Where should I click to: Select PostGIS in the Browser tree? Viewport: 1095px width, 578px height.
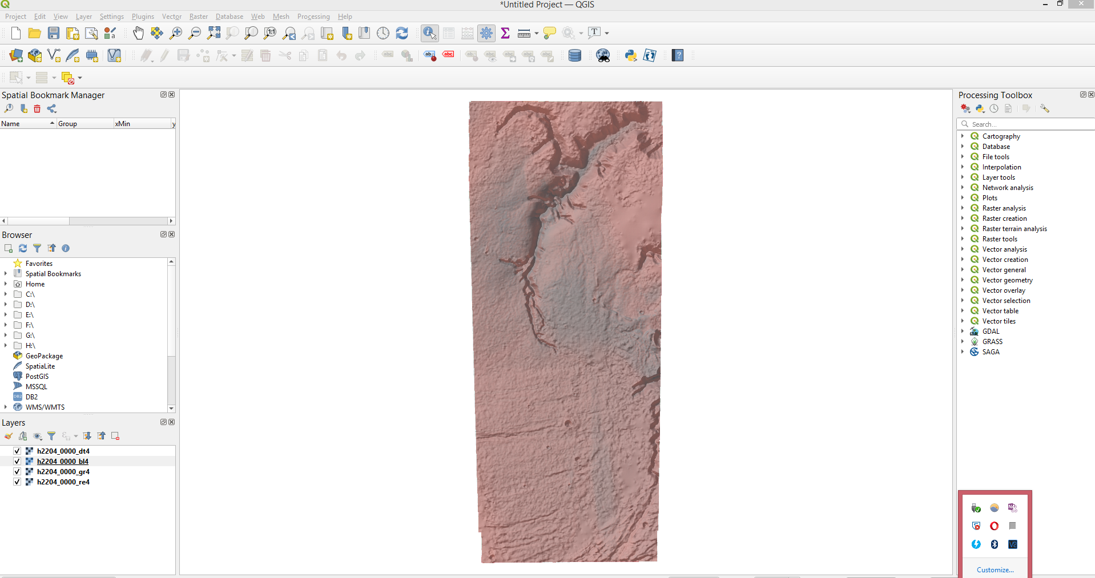(37, 376)
